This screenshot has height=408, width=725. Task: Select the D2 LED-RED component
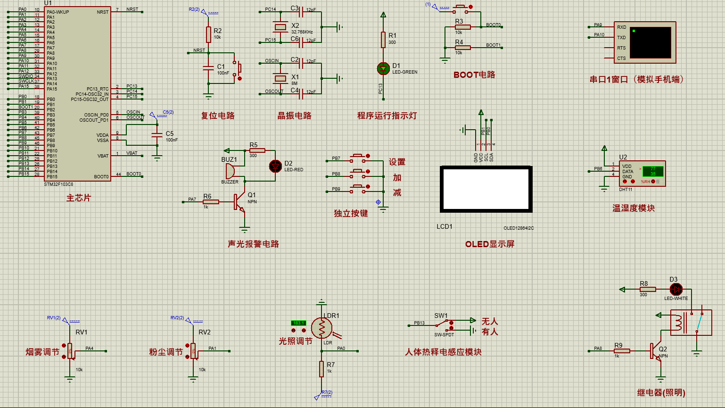point(275,166)
